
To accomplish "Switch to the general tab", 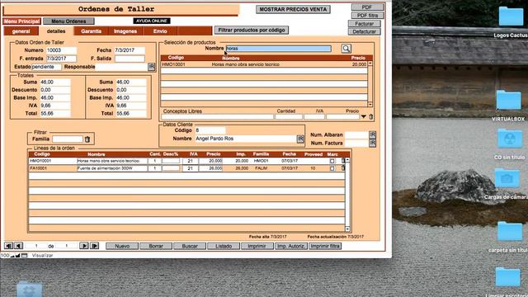I will pos(21,31).
